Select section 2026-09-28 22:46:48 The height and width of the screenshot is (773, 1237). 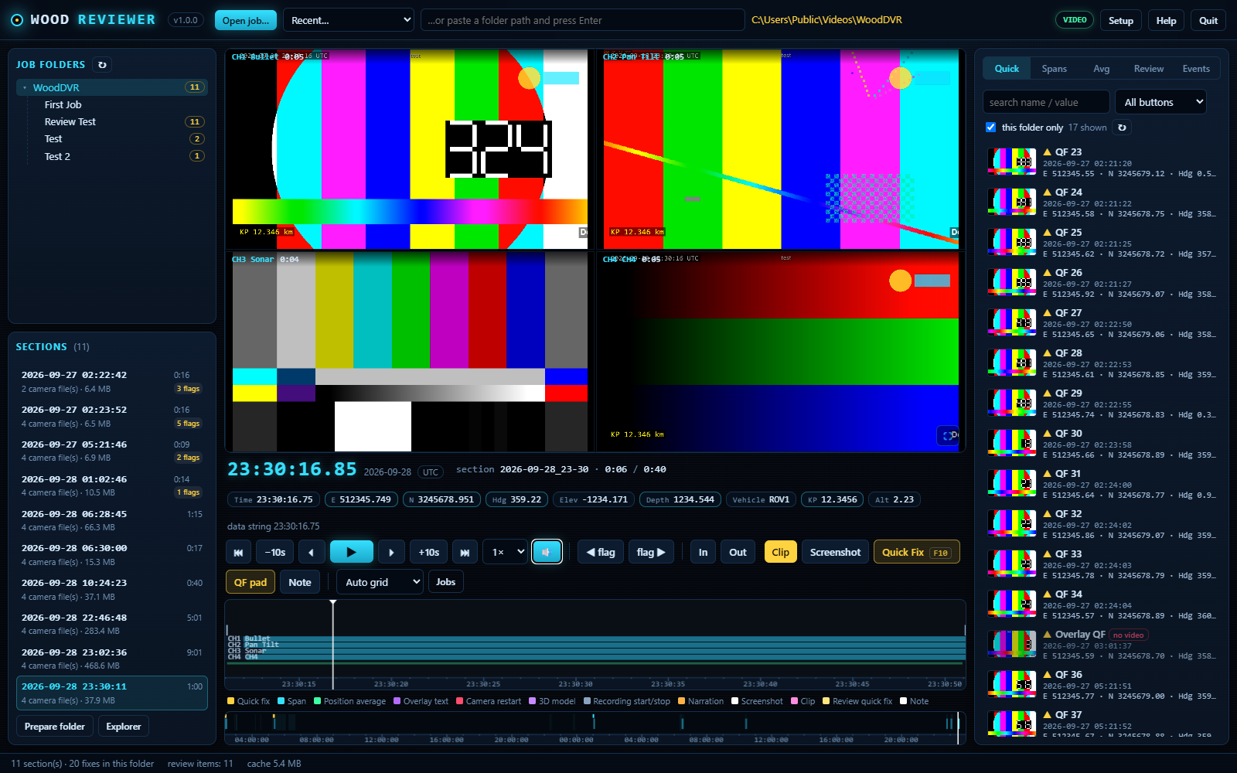111,624
